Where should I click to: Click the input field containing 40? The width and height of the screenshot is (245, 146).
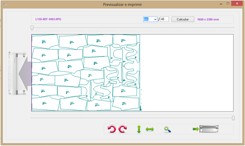tap(164, 19)
